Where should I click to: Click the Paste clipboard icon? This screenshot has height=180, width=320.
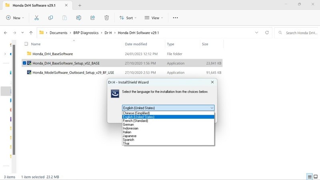pyautogui.click(x=64, y=18)
